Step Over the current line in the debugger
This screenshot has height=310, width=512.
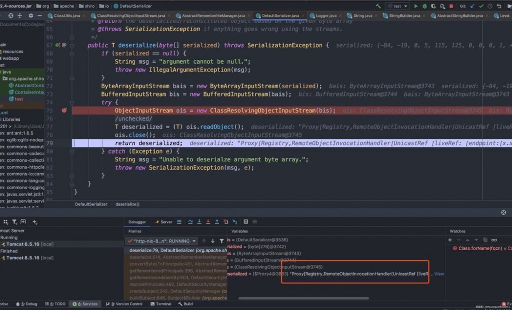(189, 222)
